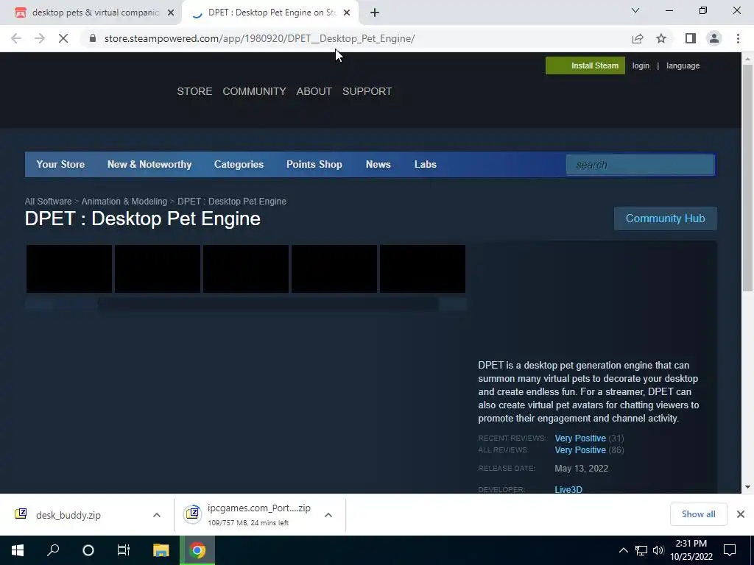This screenshot has height=565, width=754.
Task: Click the browser back arrow
Action: pos(16,38)
